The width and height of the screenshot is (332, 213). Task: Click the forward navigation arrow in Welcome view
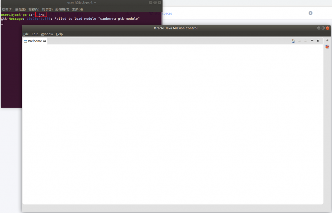(x=305, y=41)
